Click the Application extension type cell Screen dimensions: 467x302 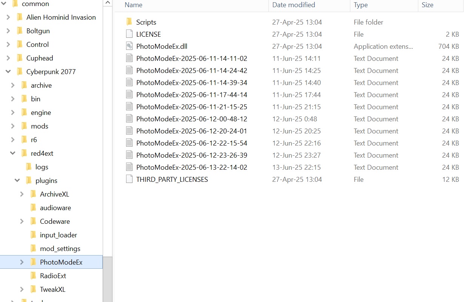(x=383, y=46)
